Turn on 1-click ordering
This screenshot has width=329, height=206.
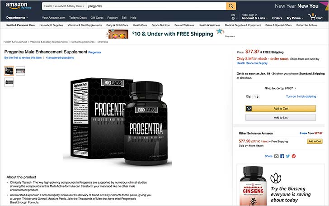pyautogui.click(x=301, y=96)
